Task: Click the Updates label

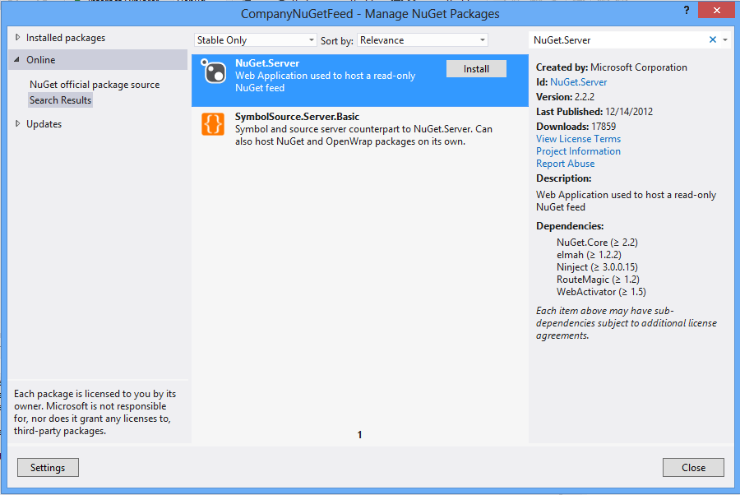Action: (44, 124)
